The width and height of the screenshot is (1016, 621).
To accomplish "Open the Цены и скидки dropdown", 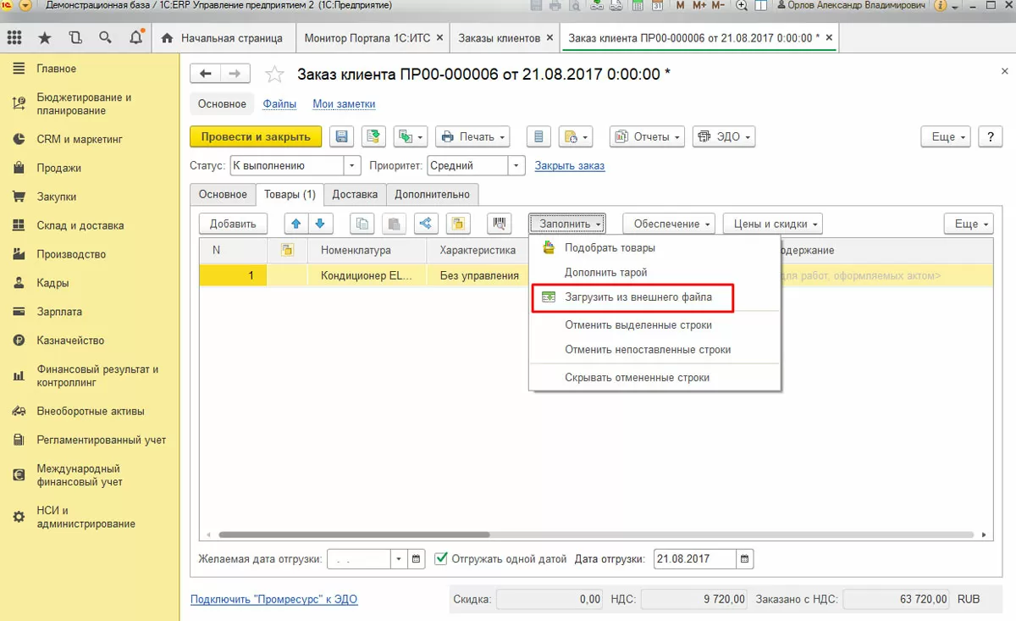I will (x=772, y=224).
